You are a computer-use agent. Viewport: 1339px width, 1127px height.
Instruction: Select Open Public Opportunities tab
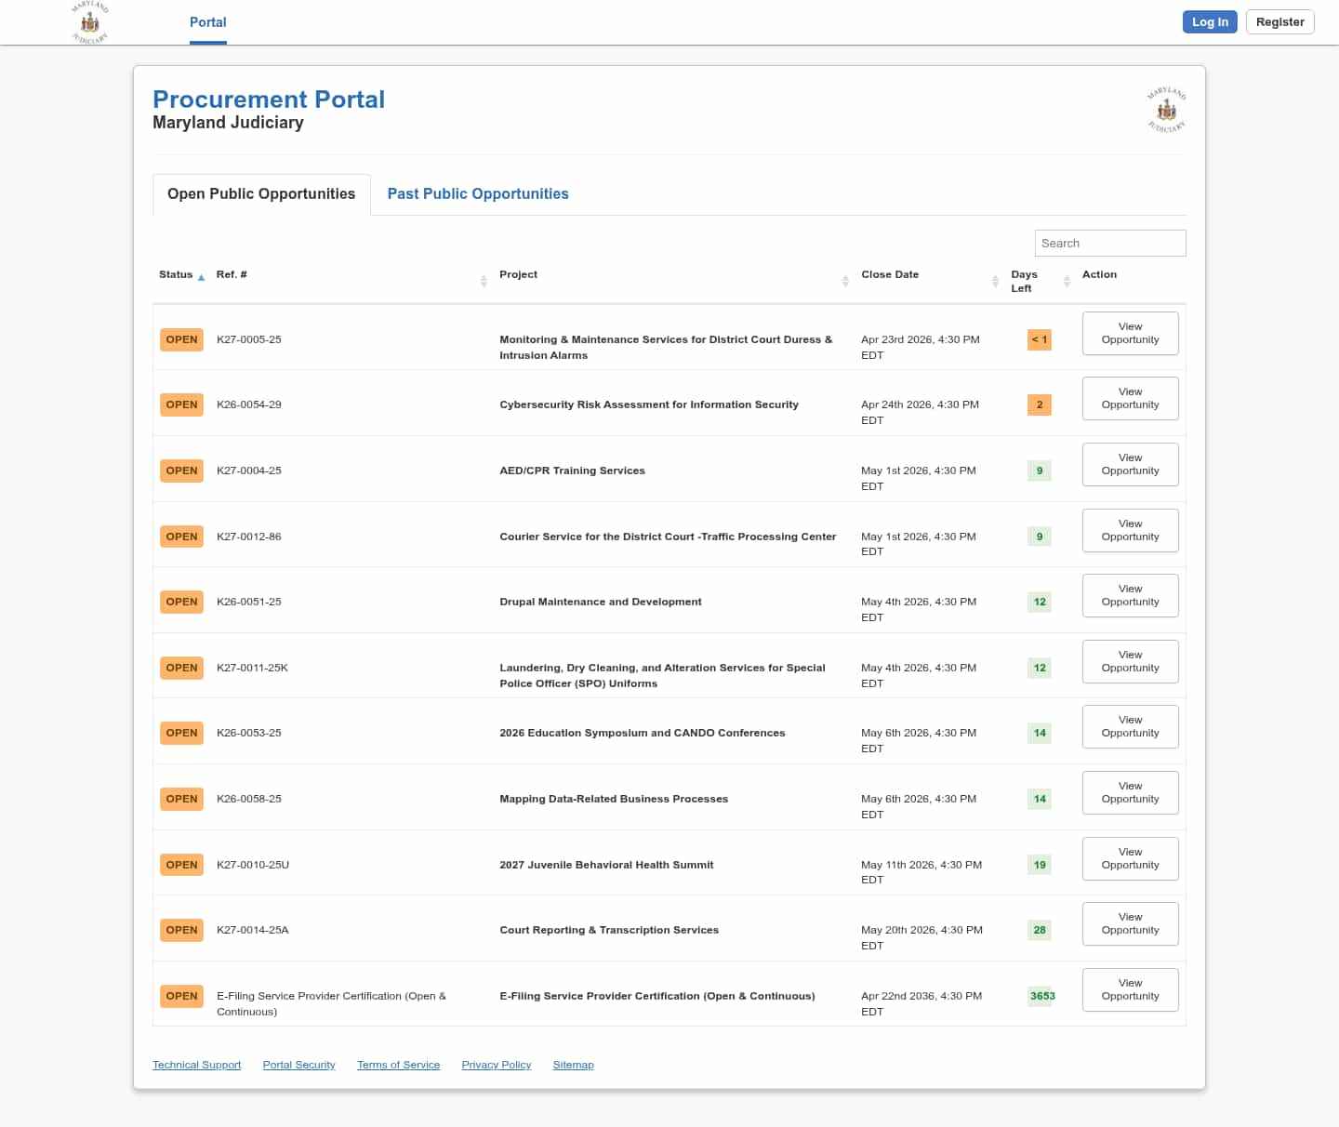[261, 193]
